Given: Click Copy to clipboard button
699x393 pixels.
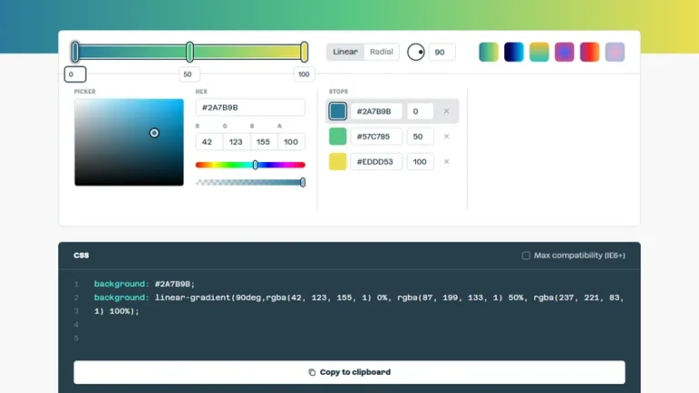Looking at the screenshot, I should (x=349, y=372).
